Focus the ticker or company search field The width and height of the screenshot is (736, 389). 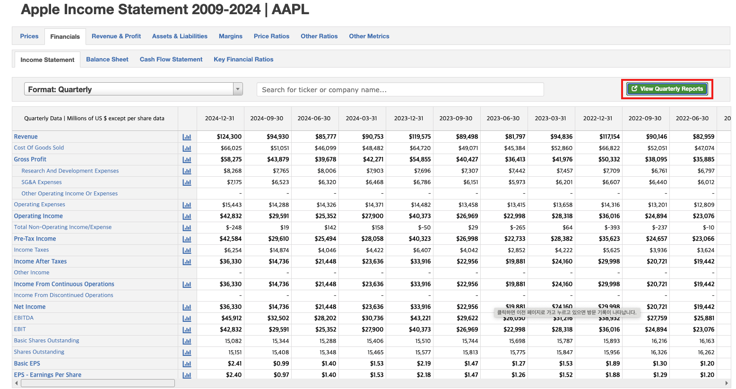[400, 89]
